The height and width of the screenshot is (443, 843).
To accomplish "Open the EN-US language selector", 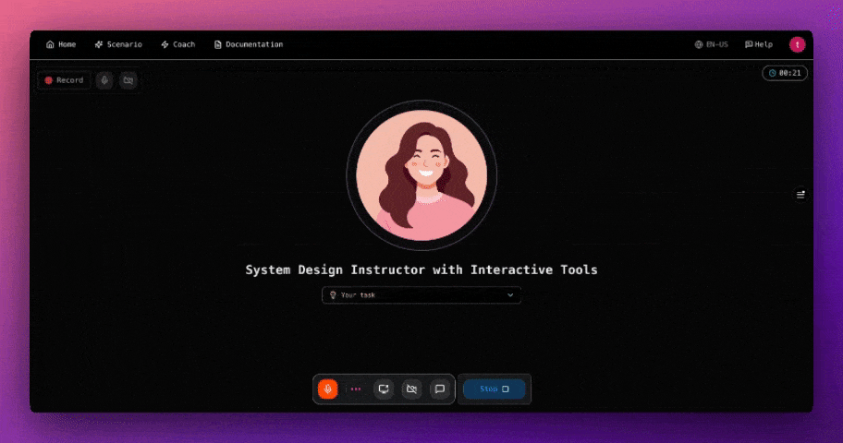I will (711, 44).
